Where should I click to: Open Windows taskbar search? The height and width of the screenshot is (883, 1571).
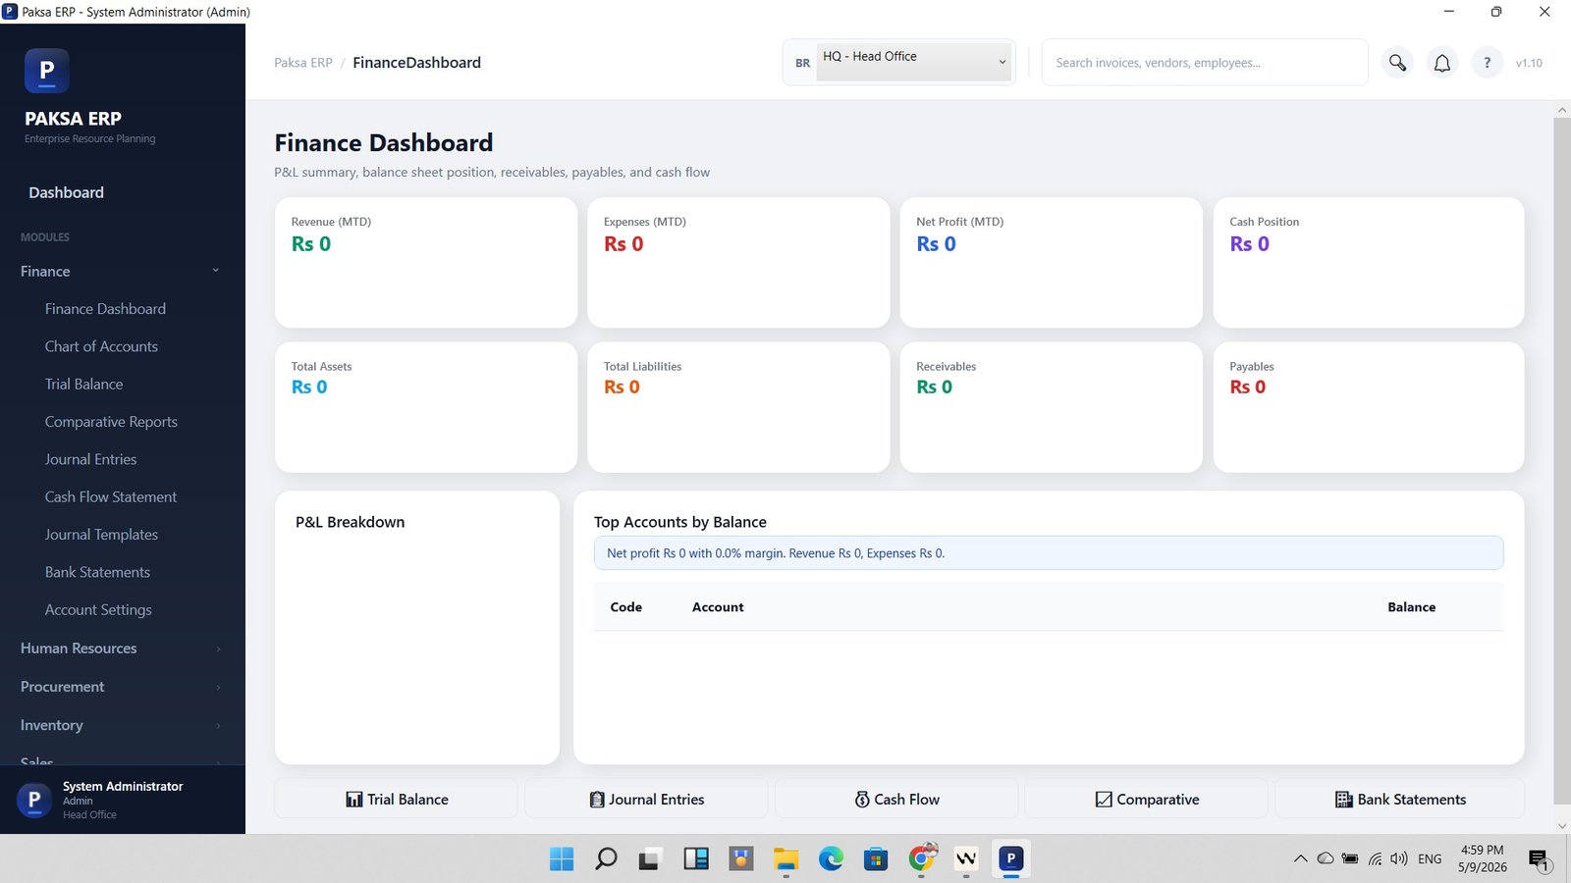click(x=607, y=859)
